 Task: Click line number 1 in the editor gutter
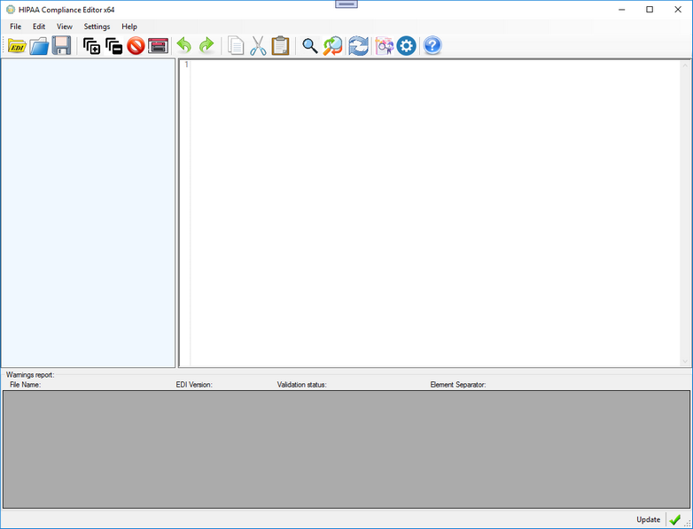coord(186,65)
